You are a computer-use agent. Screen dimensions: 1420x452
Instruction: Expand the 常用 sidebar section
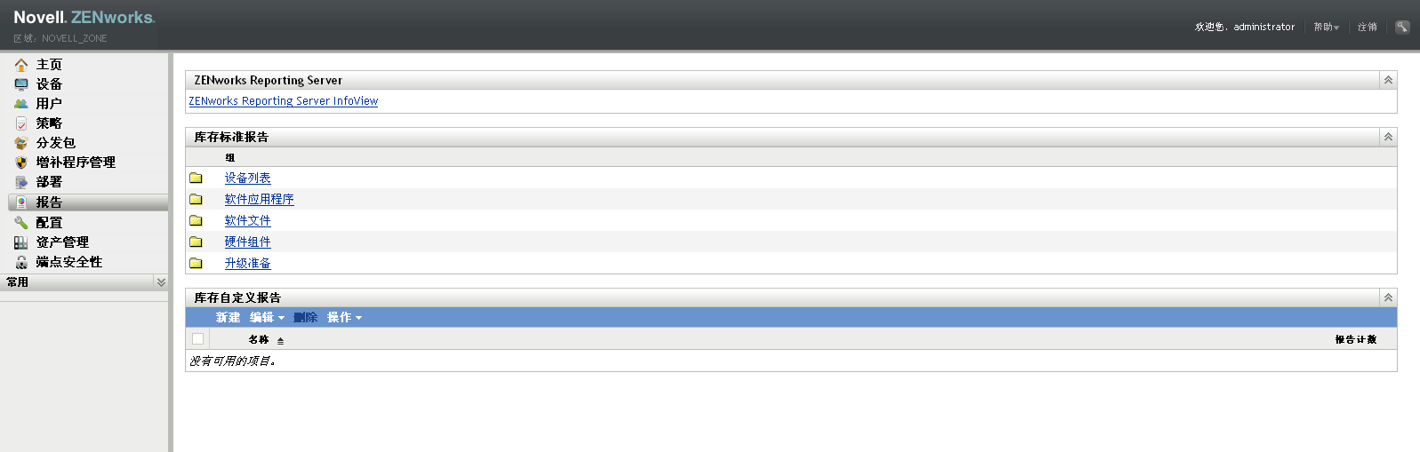point(161,282)
